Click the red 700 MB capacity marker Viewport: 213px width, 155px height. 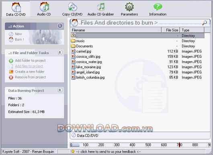click(x=180, y=145)
